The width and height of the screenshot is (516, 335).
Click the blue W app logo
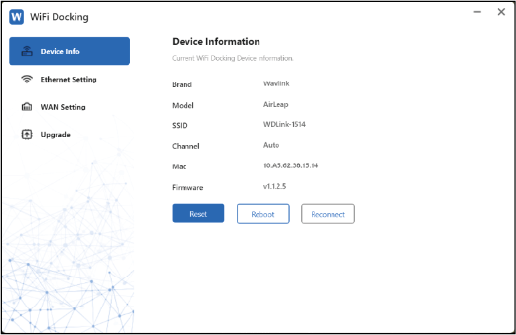(x=17, y=17)
